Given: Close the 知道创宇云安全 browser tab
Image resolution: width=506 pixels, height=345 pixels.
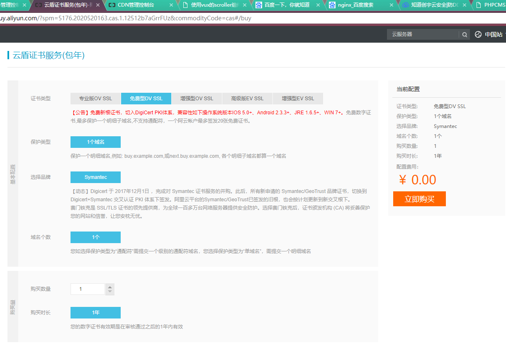Looking at the screenshot, I should 465,5.
